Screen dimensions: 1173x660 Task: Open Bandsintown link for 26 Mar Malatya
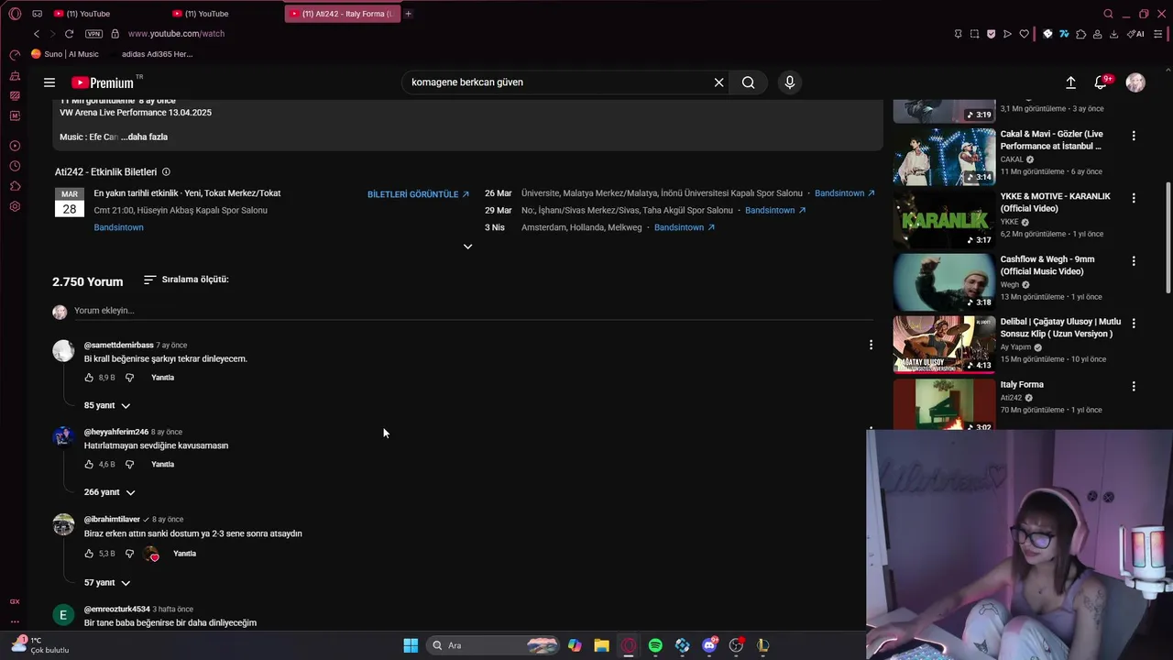coord(844,193)
